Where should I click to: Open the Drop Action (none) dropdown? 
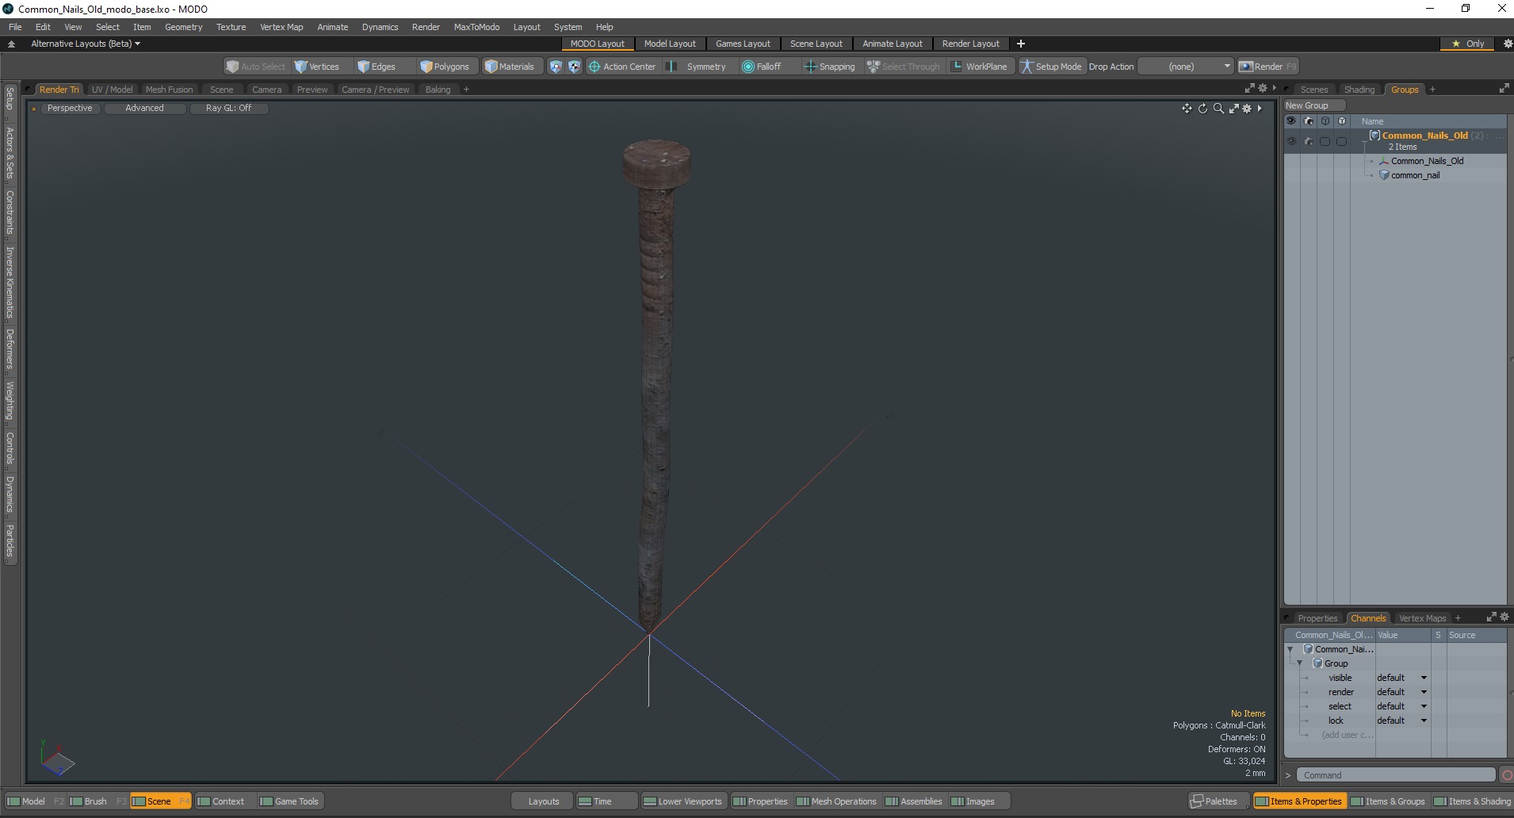(x=1186, y=67)
